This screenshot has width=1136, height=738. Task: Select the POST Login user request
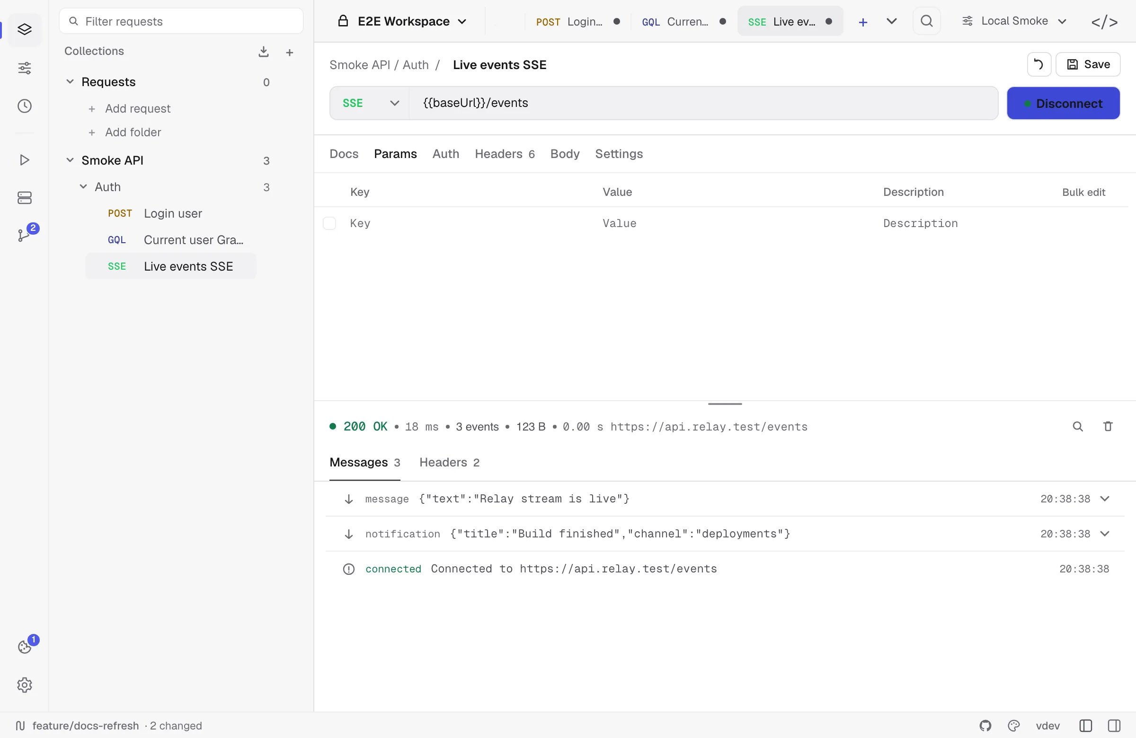coord(171,213)
